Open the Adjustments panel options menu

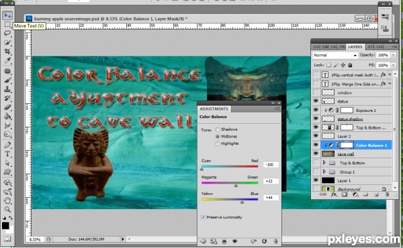click(x=277, y=109)
